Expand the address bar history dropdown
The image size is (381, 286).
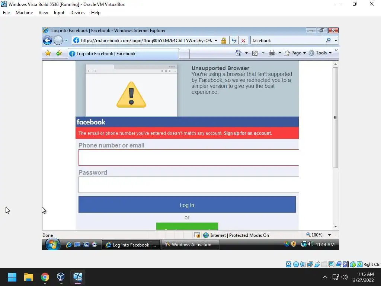coord(216,41)
